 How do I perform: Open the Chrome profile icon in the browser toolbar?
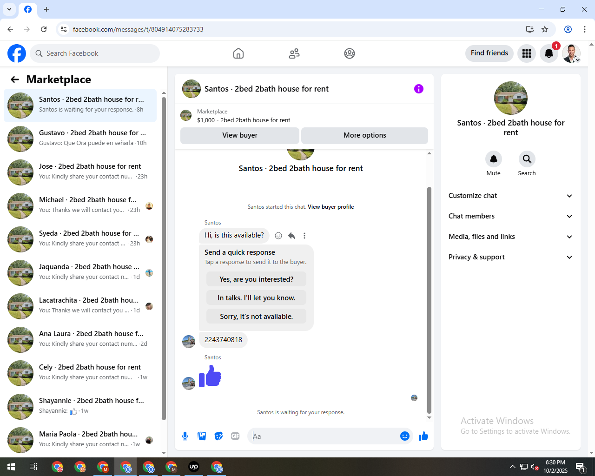pos(568,29)
